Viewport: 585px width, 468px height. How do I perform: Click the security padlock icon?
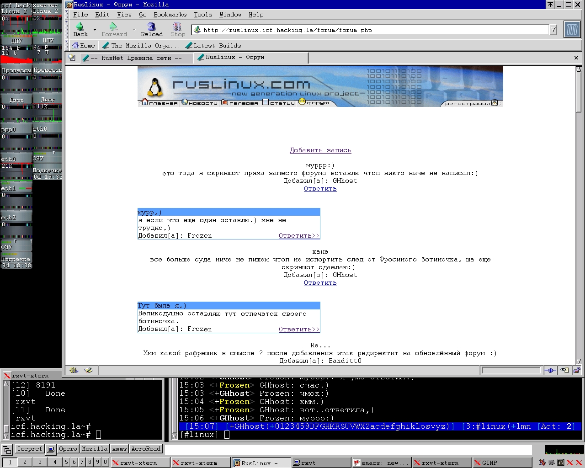pyautogui.click(x=577, y=370)
